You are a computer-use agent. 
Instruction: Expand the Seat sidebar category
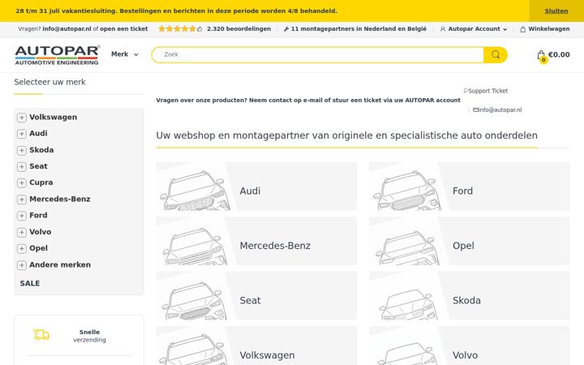tap(22, 166)
